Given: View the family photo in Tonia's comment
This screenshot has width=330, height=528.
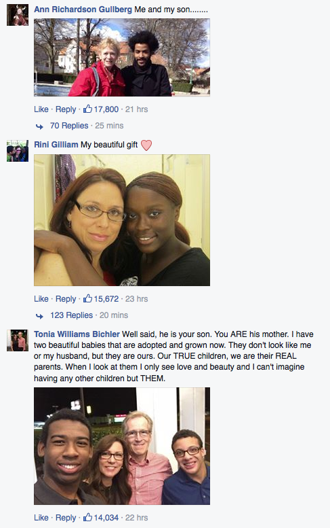Looking at the screenshot, I should 122,446.
